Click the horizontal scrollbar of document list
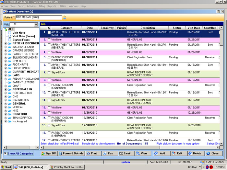 [130, 147]
